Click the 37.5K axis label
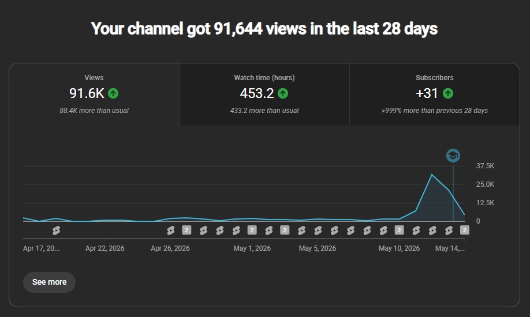 click(485, 166)
